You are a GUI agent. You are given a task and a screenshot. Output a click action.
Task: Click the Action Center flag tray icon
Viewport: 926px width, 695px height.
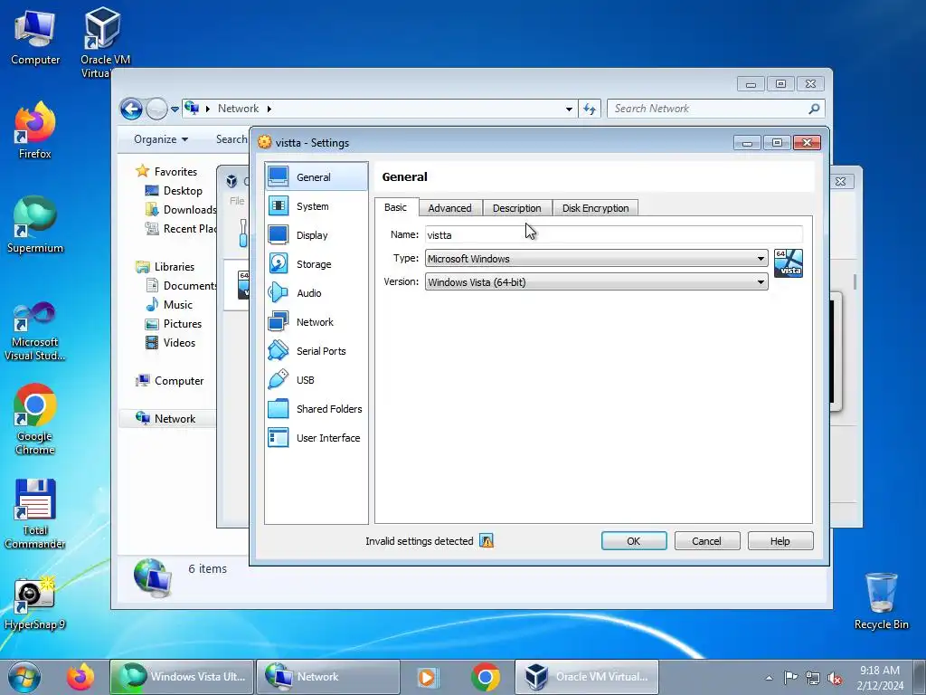[x=790, y=677]
